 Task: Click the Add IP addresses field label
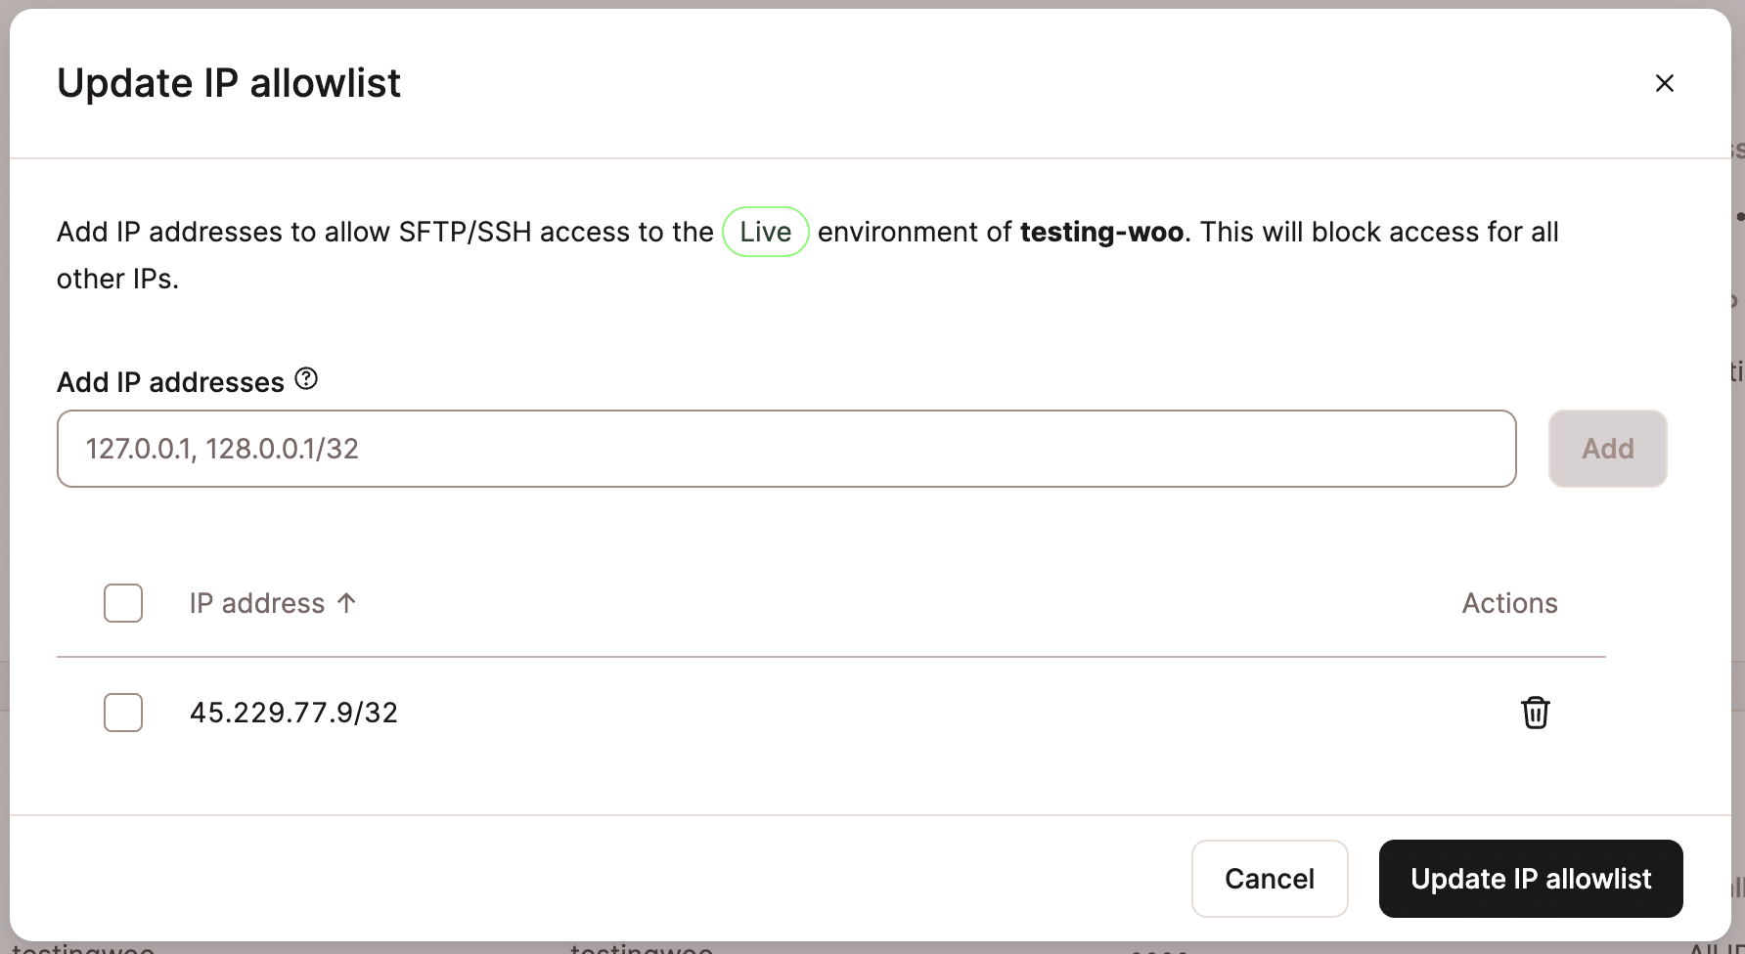tap(170, 382)
